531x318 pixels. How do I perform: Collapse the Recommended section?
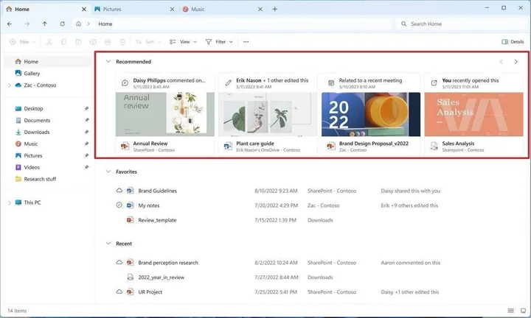point(108,62)
